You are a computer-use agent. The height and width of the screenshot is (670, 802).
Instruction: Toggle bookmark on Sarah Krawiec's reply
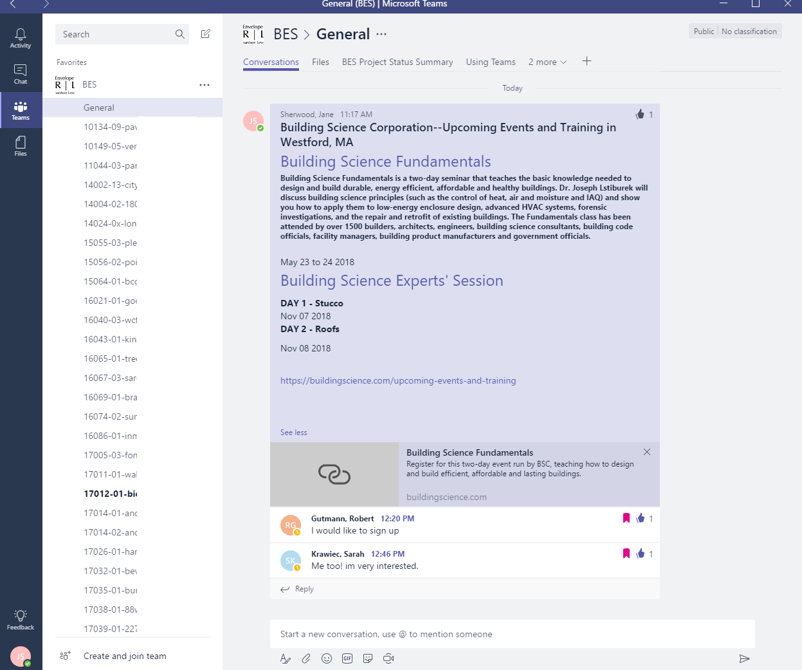pyautogui.click(x=626, y=554)
